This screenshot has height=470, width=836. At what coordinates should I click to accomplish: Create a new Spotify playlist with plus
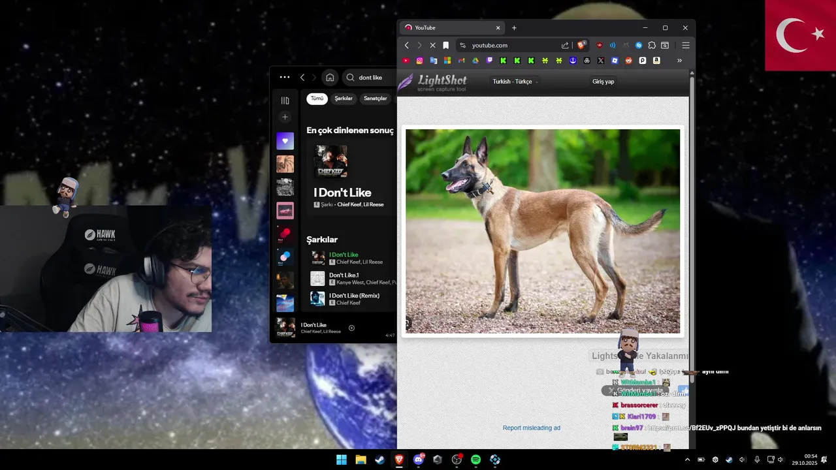pos(285,117)
